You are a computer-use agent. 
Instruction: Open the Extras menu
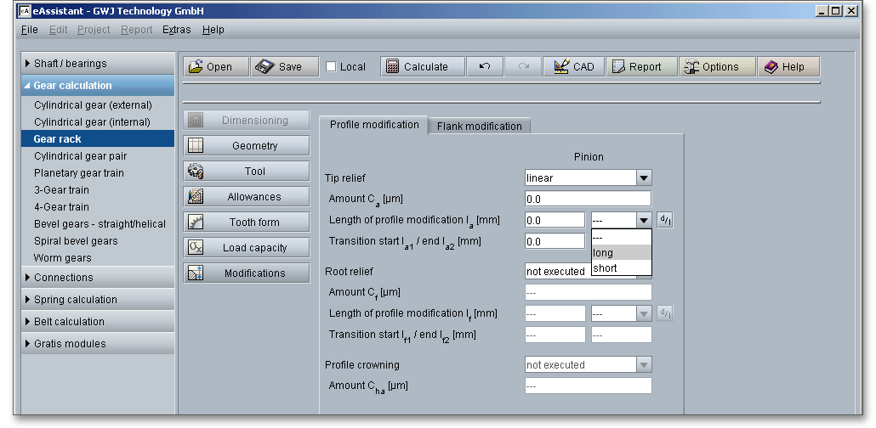pyautogui.click(x=176, y=30)
